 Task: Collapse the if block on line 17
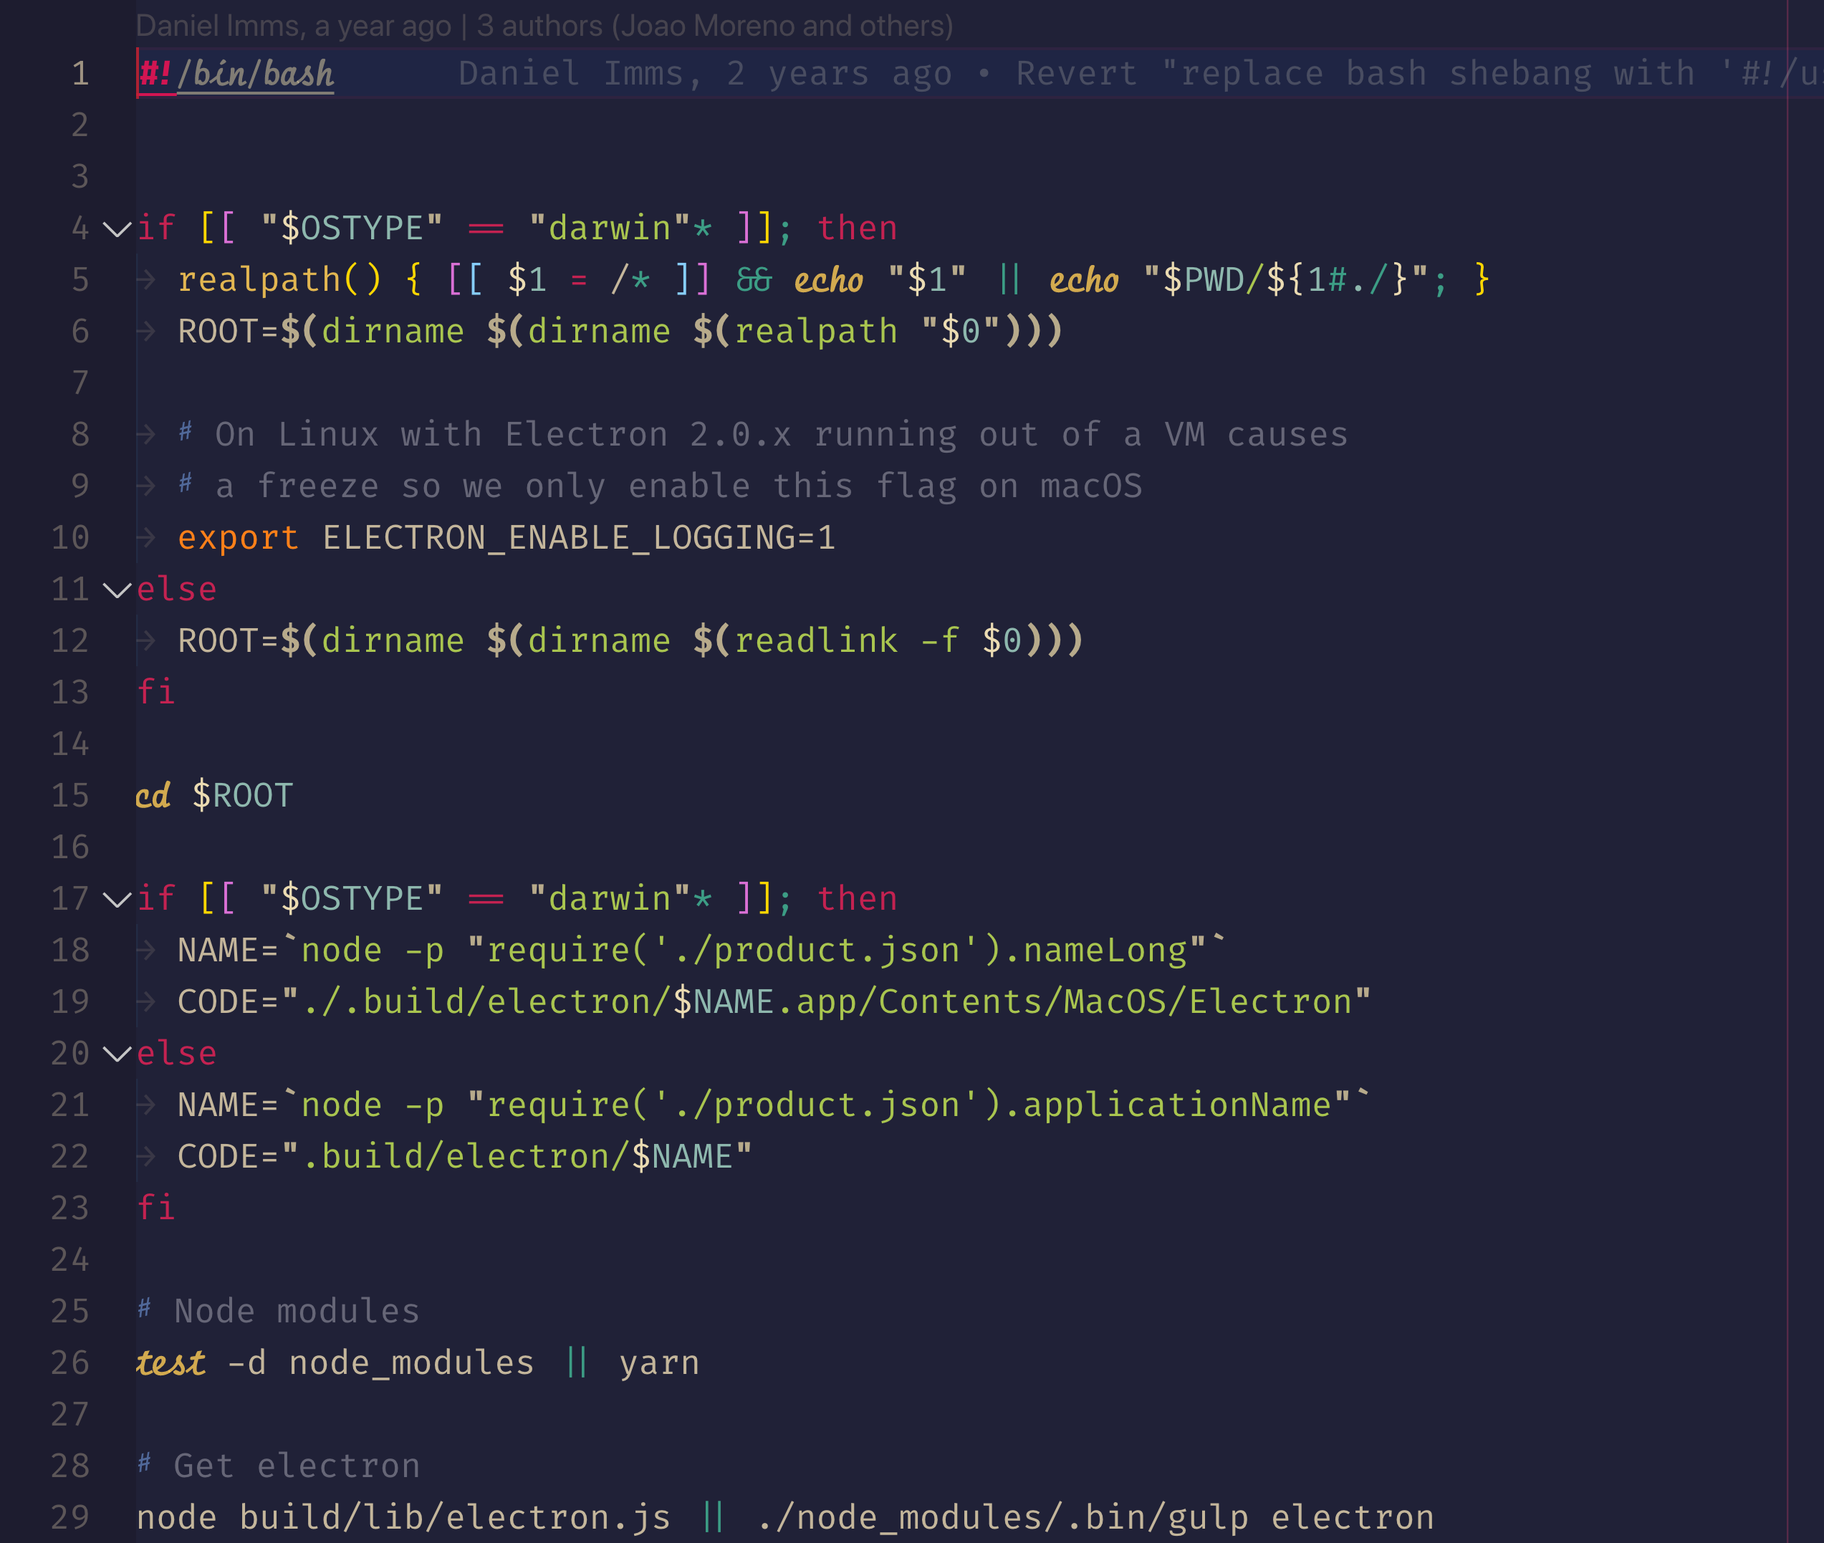tap(116, 899)
